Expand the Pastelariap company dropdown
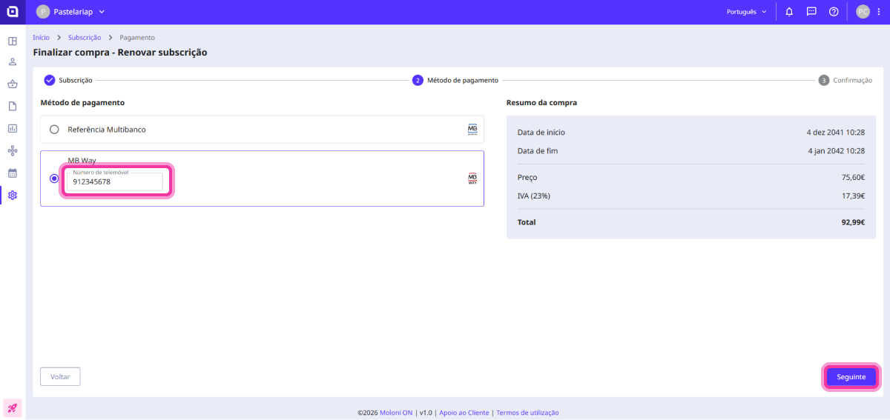This screenshot has height=420, width=890. click(71, 12)
